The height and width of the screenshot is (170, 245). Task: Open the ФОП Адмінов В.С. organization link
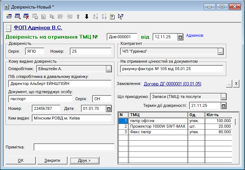click(x=38, y=27)
